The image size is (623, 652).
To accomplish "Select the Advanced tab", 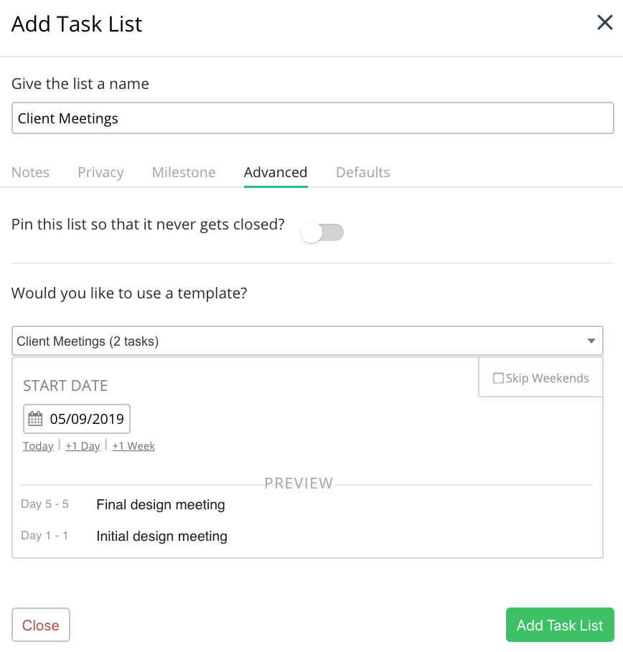I will [x=276, y=172].
